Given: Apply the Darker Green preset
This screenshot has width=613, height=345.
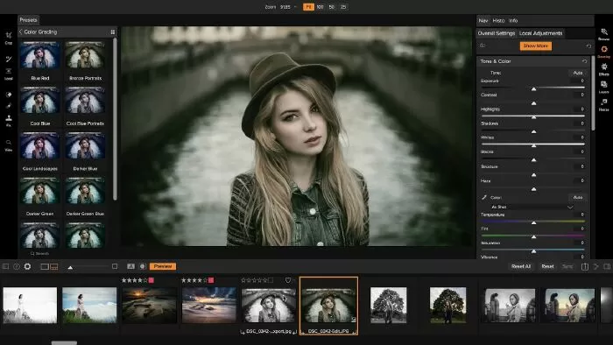Looking at the screenshot, I should tap(40, 196).
